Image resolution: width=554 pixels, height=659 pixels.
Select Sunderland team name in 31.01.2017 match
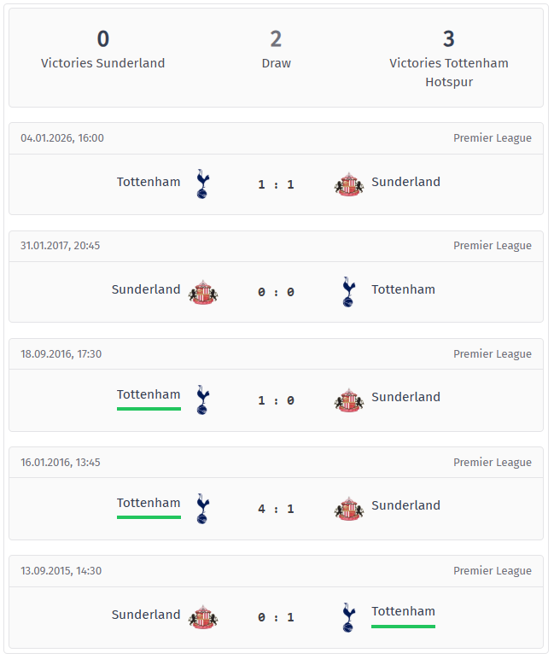click(146, 289)
